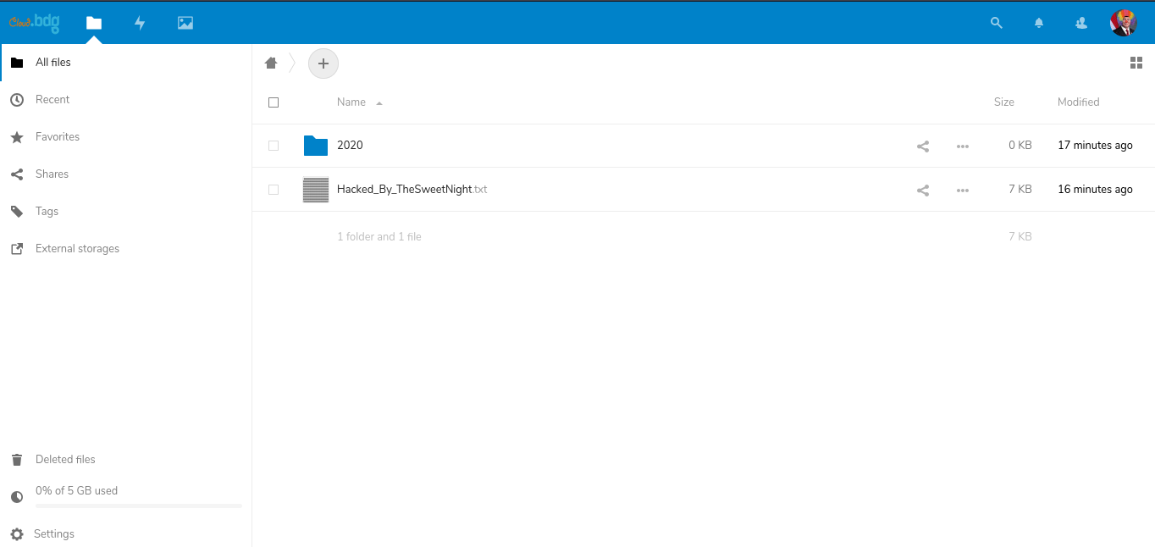1155x547 pixels.
Task: Open the Activity lightning bolt icon
Action: tap(140, 23)
